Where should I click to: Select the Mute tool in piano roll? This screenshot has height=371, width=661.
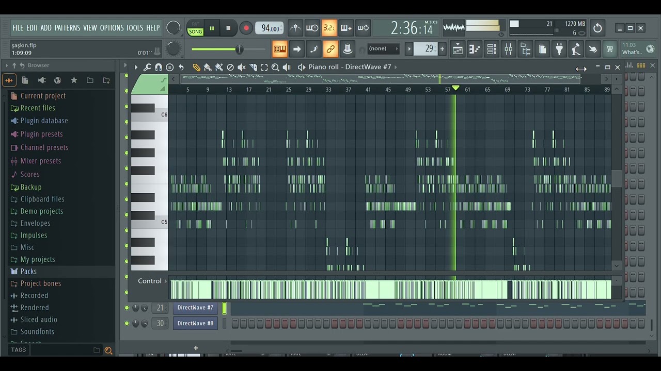241,67
